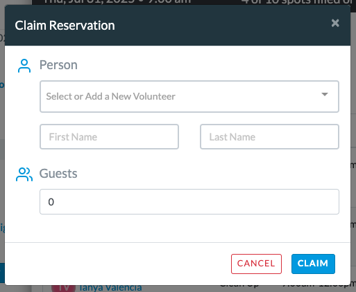Click the Guests section label
356x292 pixels.
coord(58,174)
